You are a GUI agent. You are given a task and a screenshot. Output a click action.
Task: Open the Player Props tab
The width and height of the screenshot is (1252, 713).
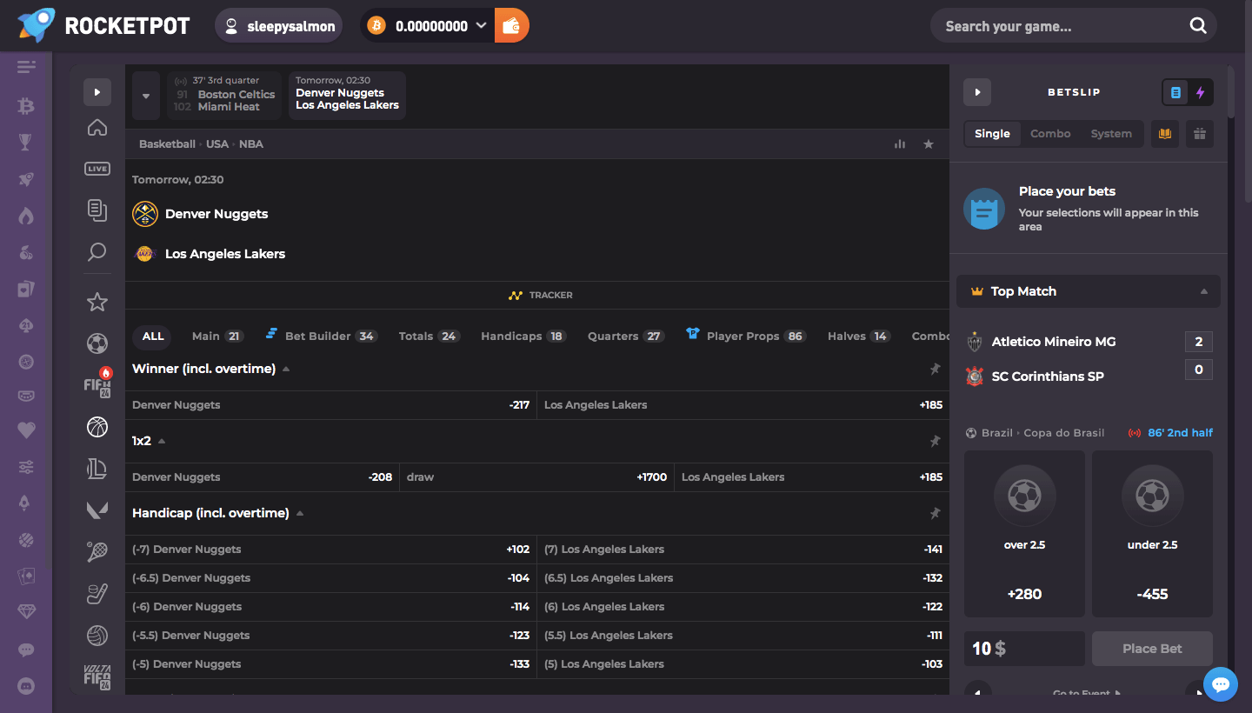pos(745,337)
